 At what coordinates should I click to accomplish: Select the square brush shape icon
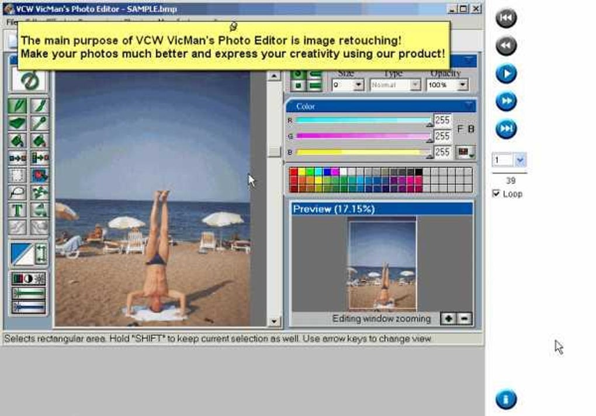299,85
